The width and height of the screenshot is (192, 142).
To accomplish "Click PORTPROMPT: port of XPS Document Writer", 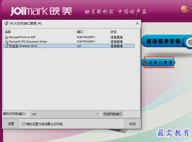I will click(86, 42).
